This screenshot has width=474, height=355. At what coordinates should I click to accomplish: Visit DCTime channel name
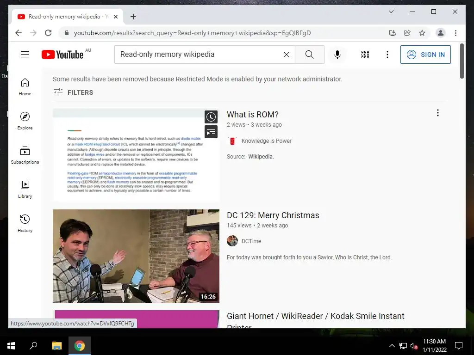coord(251,241)
